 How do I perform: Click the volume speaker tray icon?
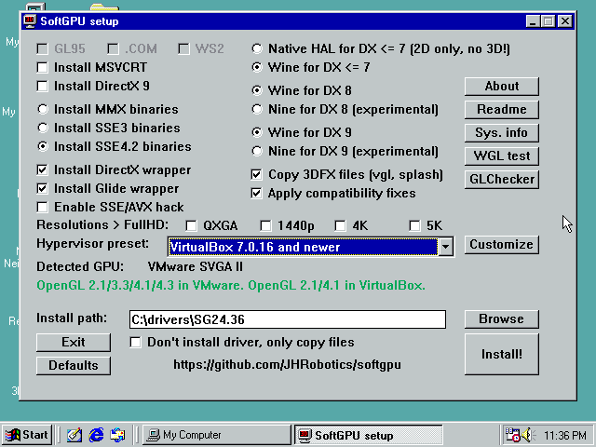coord(528,435)
